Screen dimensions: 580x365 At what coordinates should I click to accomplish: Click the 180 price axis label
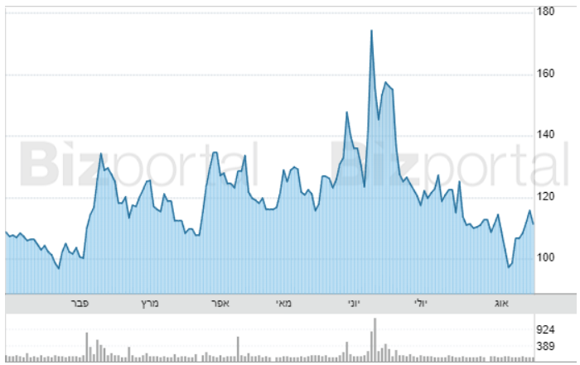coord(546,12)
